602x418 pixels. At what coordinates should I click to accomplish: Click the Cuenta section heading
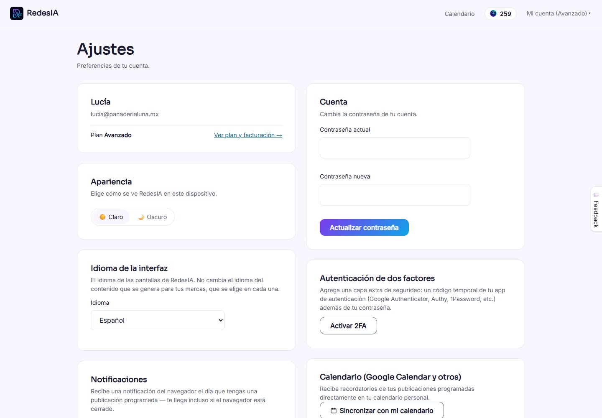click(x=334, y=102)
